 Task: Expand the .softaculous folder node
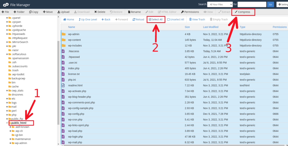tap(7, 54)
